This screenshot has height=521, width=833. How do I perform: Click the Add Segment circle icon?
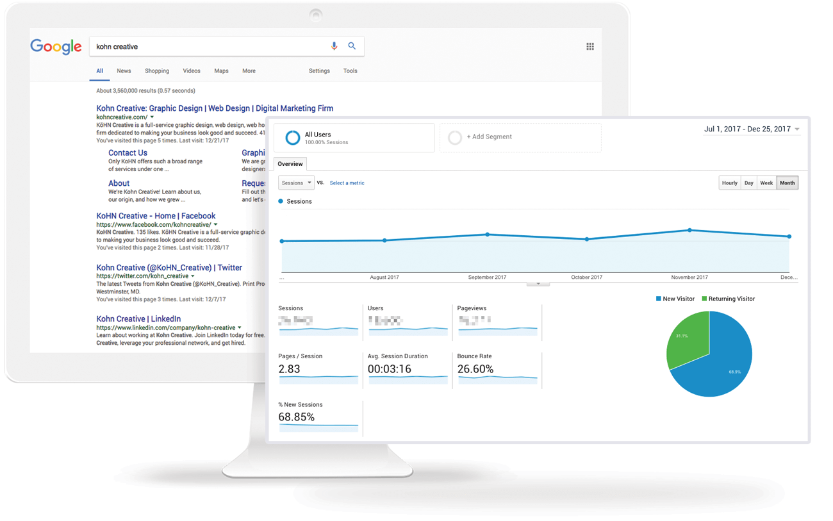point(455,137)
